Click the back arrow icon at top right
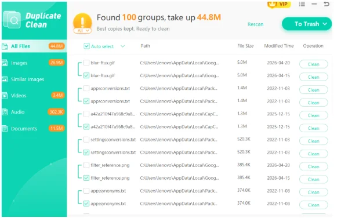This screenshot has height=218, width=341. (327, 4)
